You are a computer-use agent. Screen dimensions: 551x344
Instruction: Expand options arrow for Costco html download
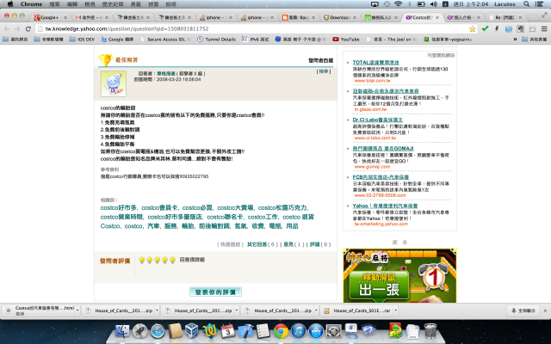tap(77, 310)
